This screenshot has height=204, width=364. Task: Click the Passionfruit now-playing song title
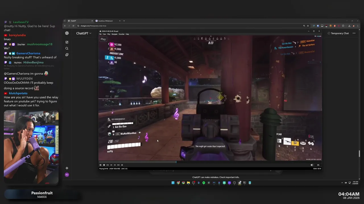(42, 193)
